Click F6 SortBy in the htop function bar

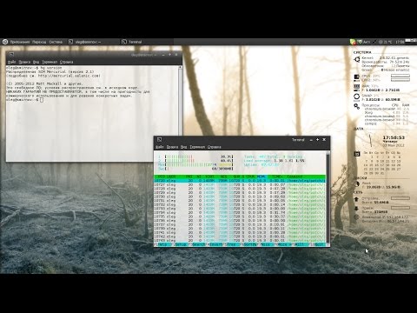[249, 244]
